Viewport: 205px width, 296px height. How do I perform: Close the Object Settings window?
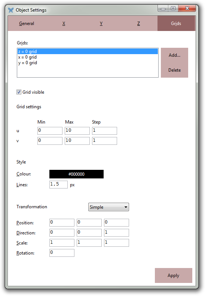(x=187, y=9)
